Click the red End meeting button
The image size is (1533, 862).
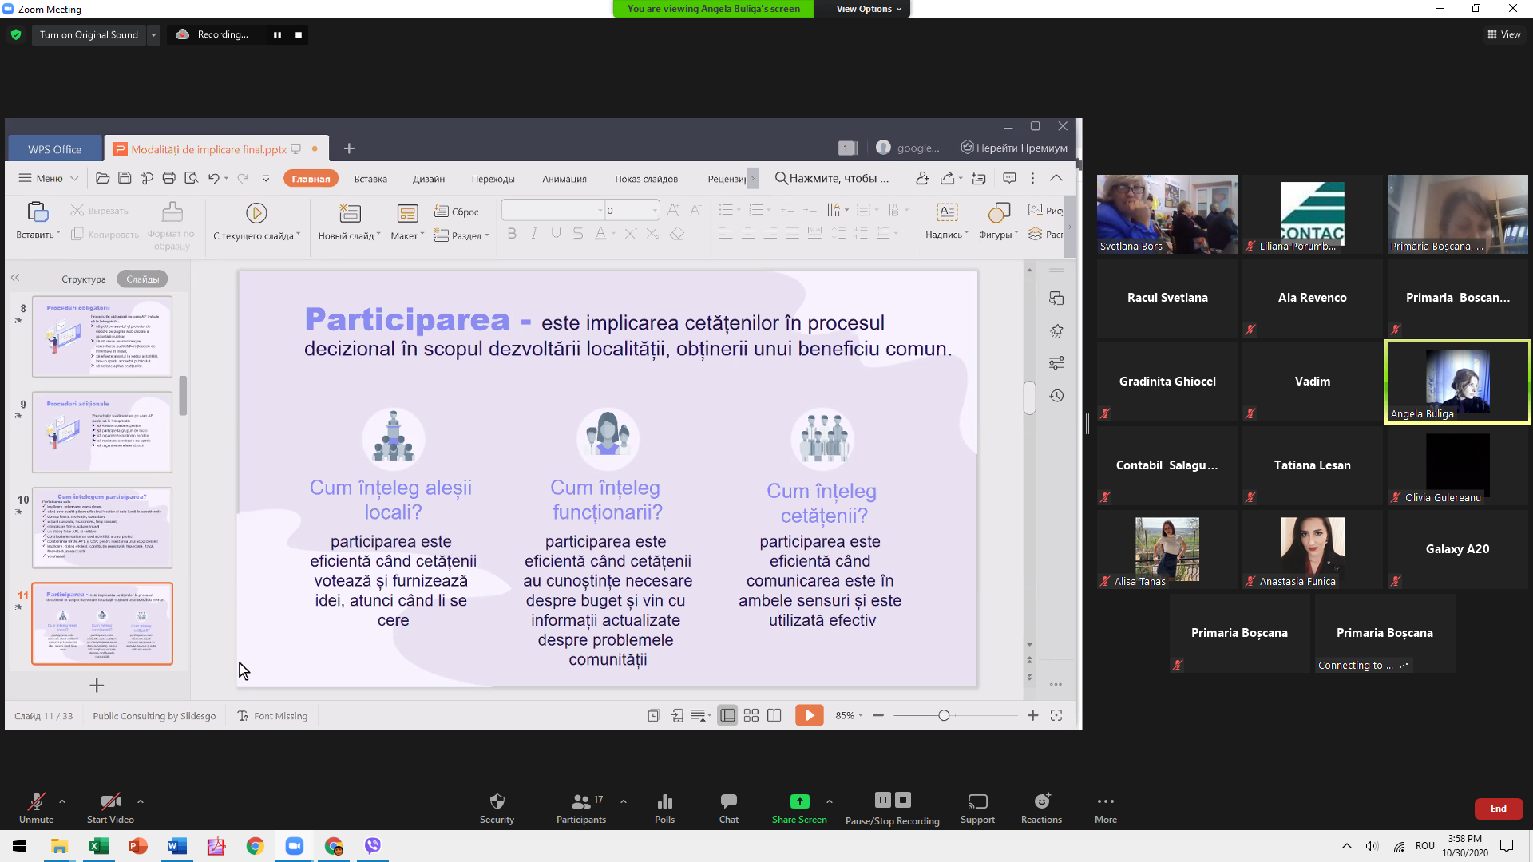coord(1498,809)
